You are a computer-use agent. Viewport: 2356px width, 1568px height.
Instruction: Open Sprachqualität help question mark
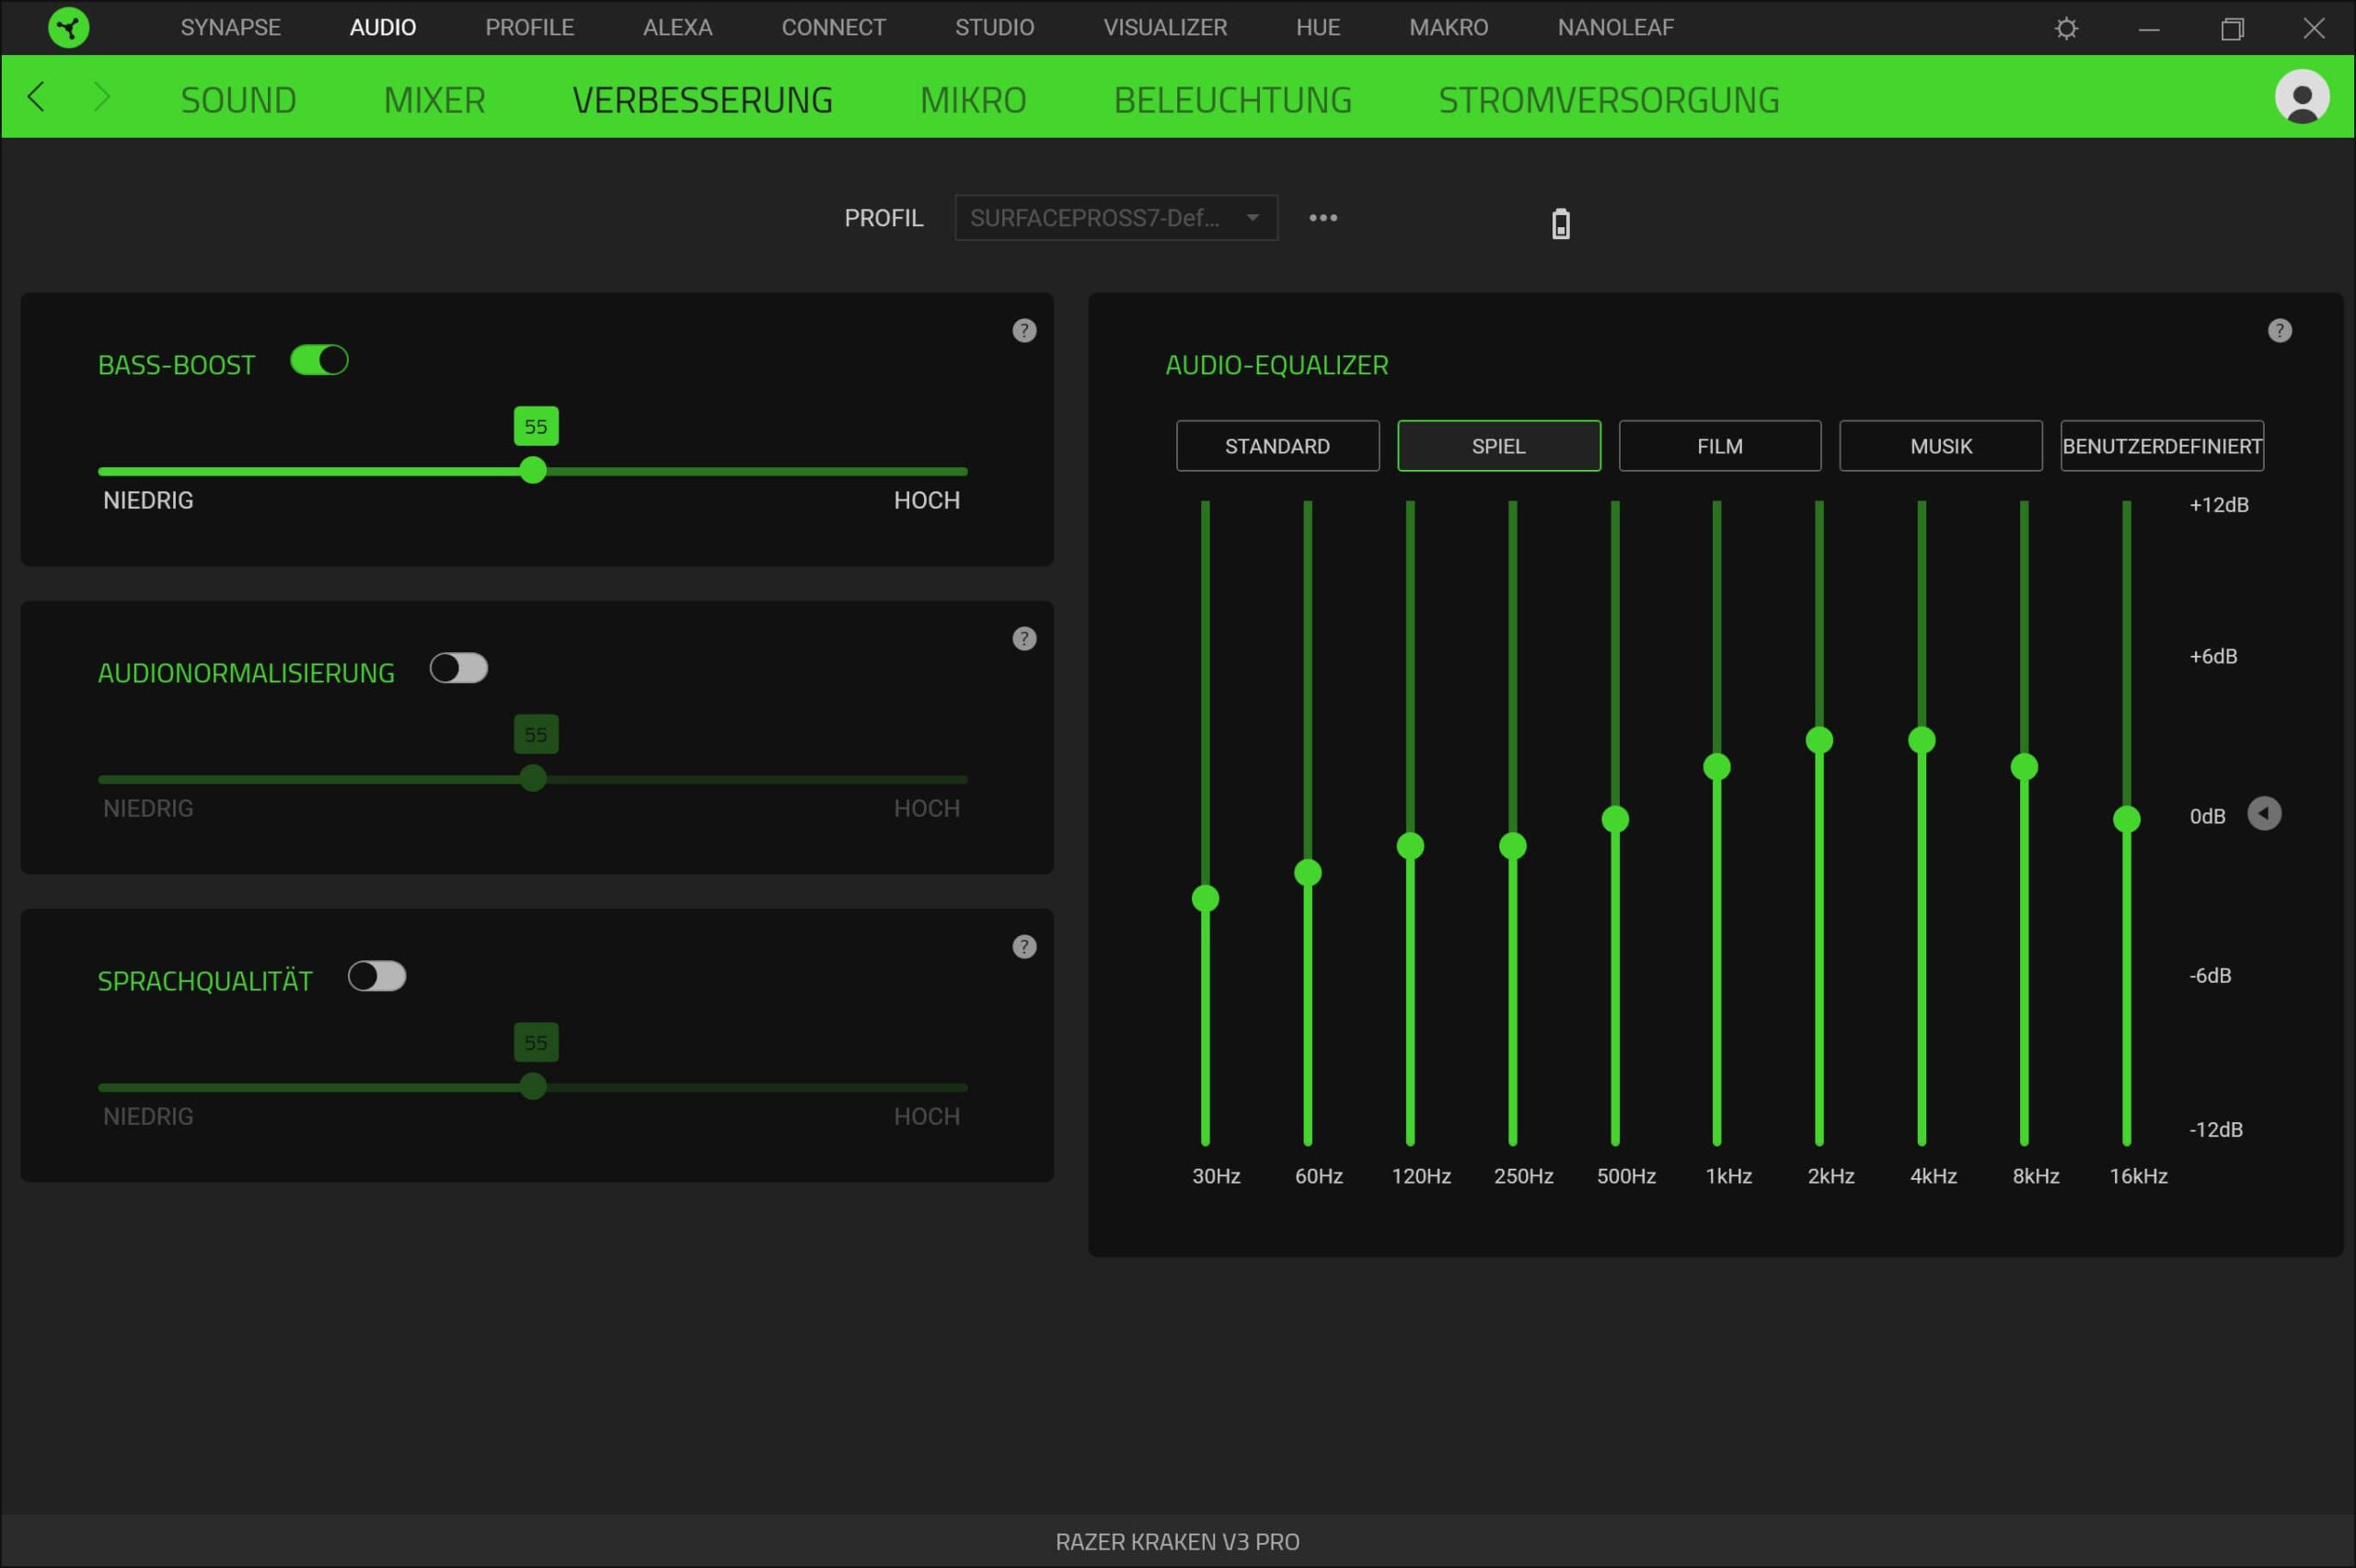point(1023,946)
